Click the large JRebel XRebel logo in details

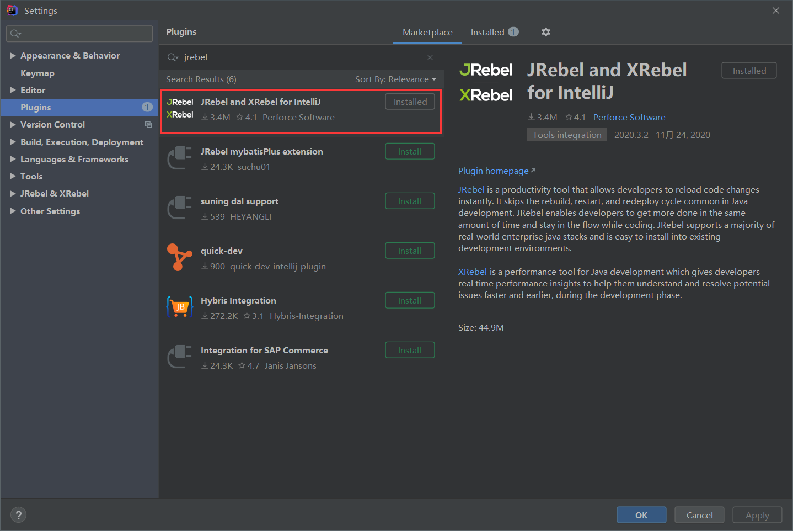tap(486, 82)
